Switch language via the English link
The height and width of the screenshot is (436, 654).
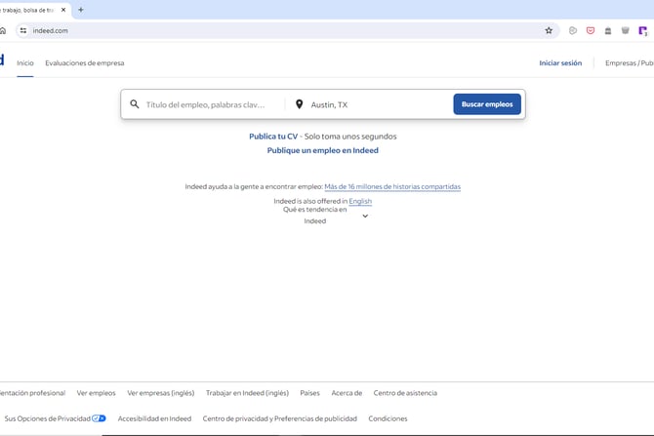point(360,201)
